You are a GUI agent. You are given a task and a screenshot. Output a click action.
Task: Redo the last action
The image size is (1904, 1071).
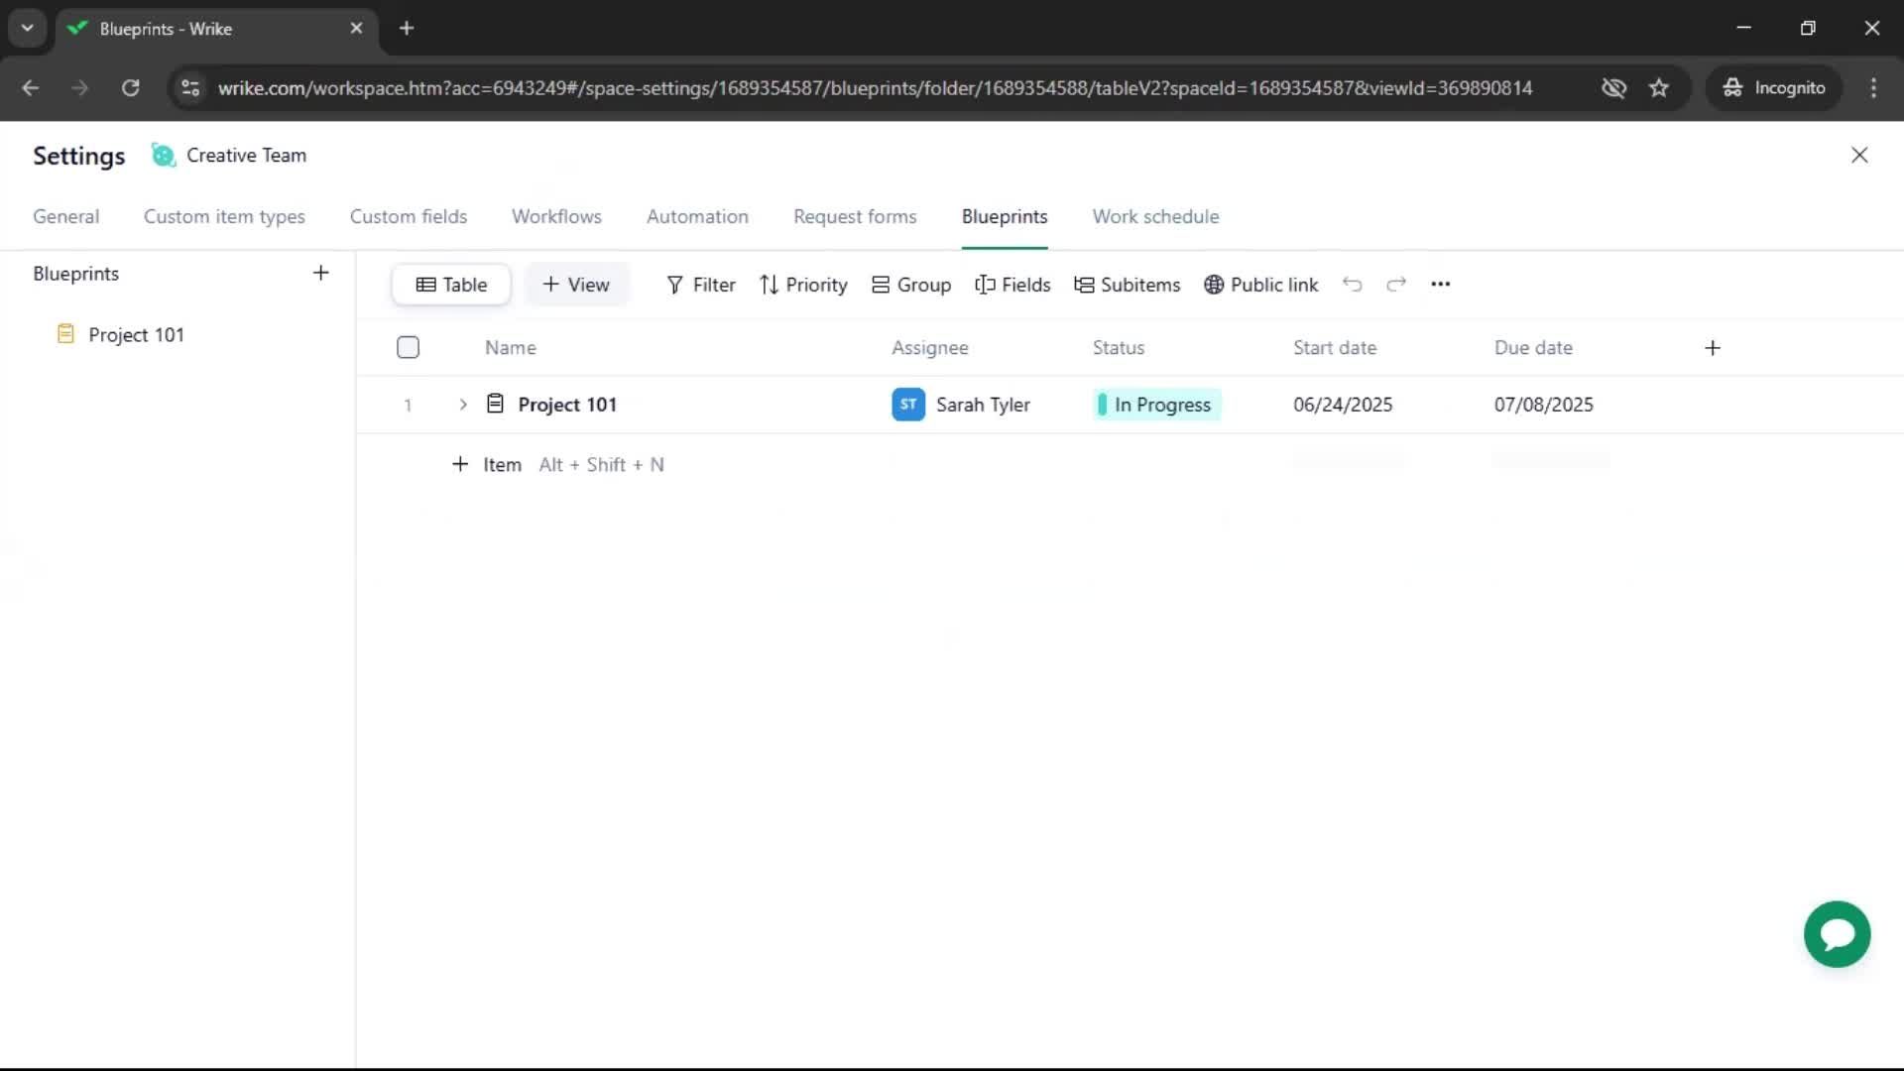pos(1396,285)
